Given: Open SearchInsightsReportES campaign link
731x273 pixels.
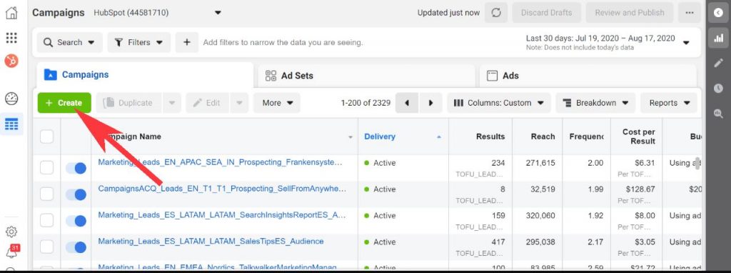Looking at the screenshot, I should coord(222,215).
